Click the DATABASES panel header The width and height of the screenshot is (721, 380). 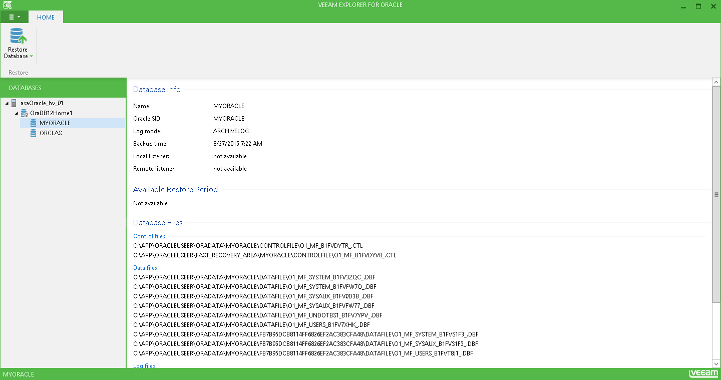[x=63, y=88]
